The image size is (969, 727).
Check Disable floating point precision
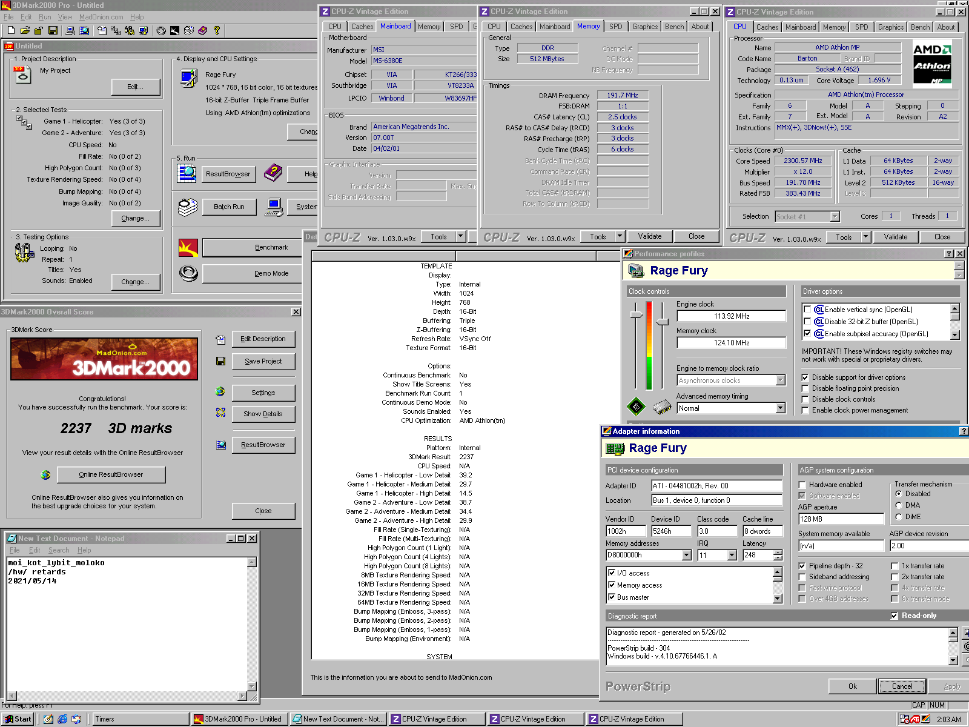click(x=805, y=388)
